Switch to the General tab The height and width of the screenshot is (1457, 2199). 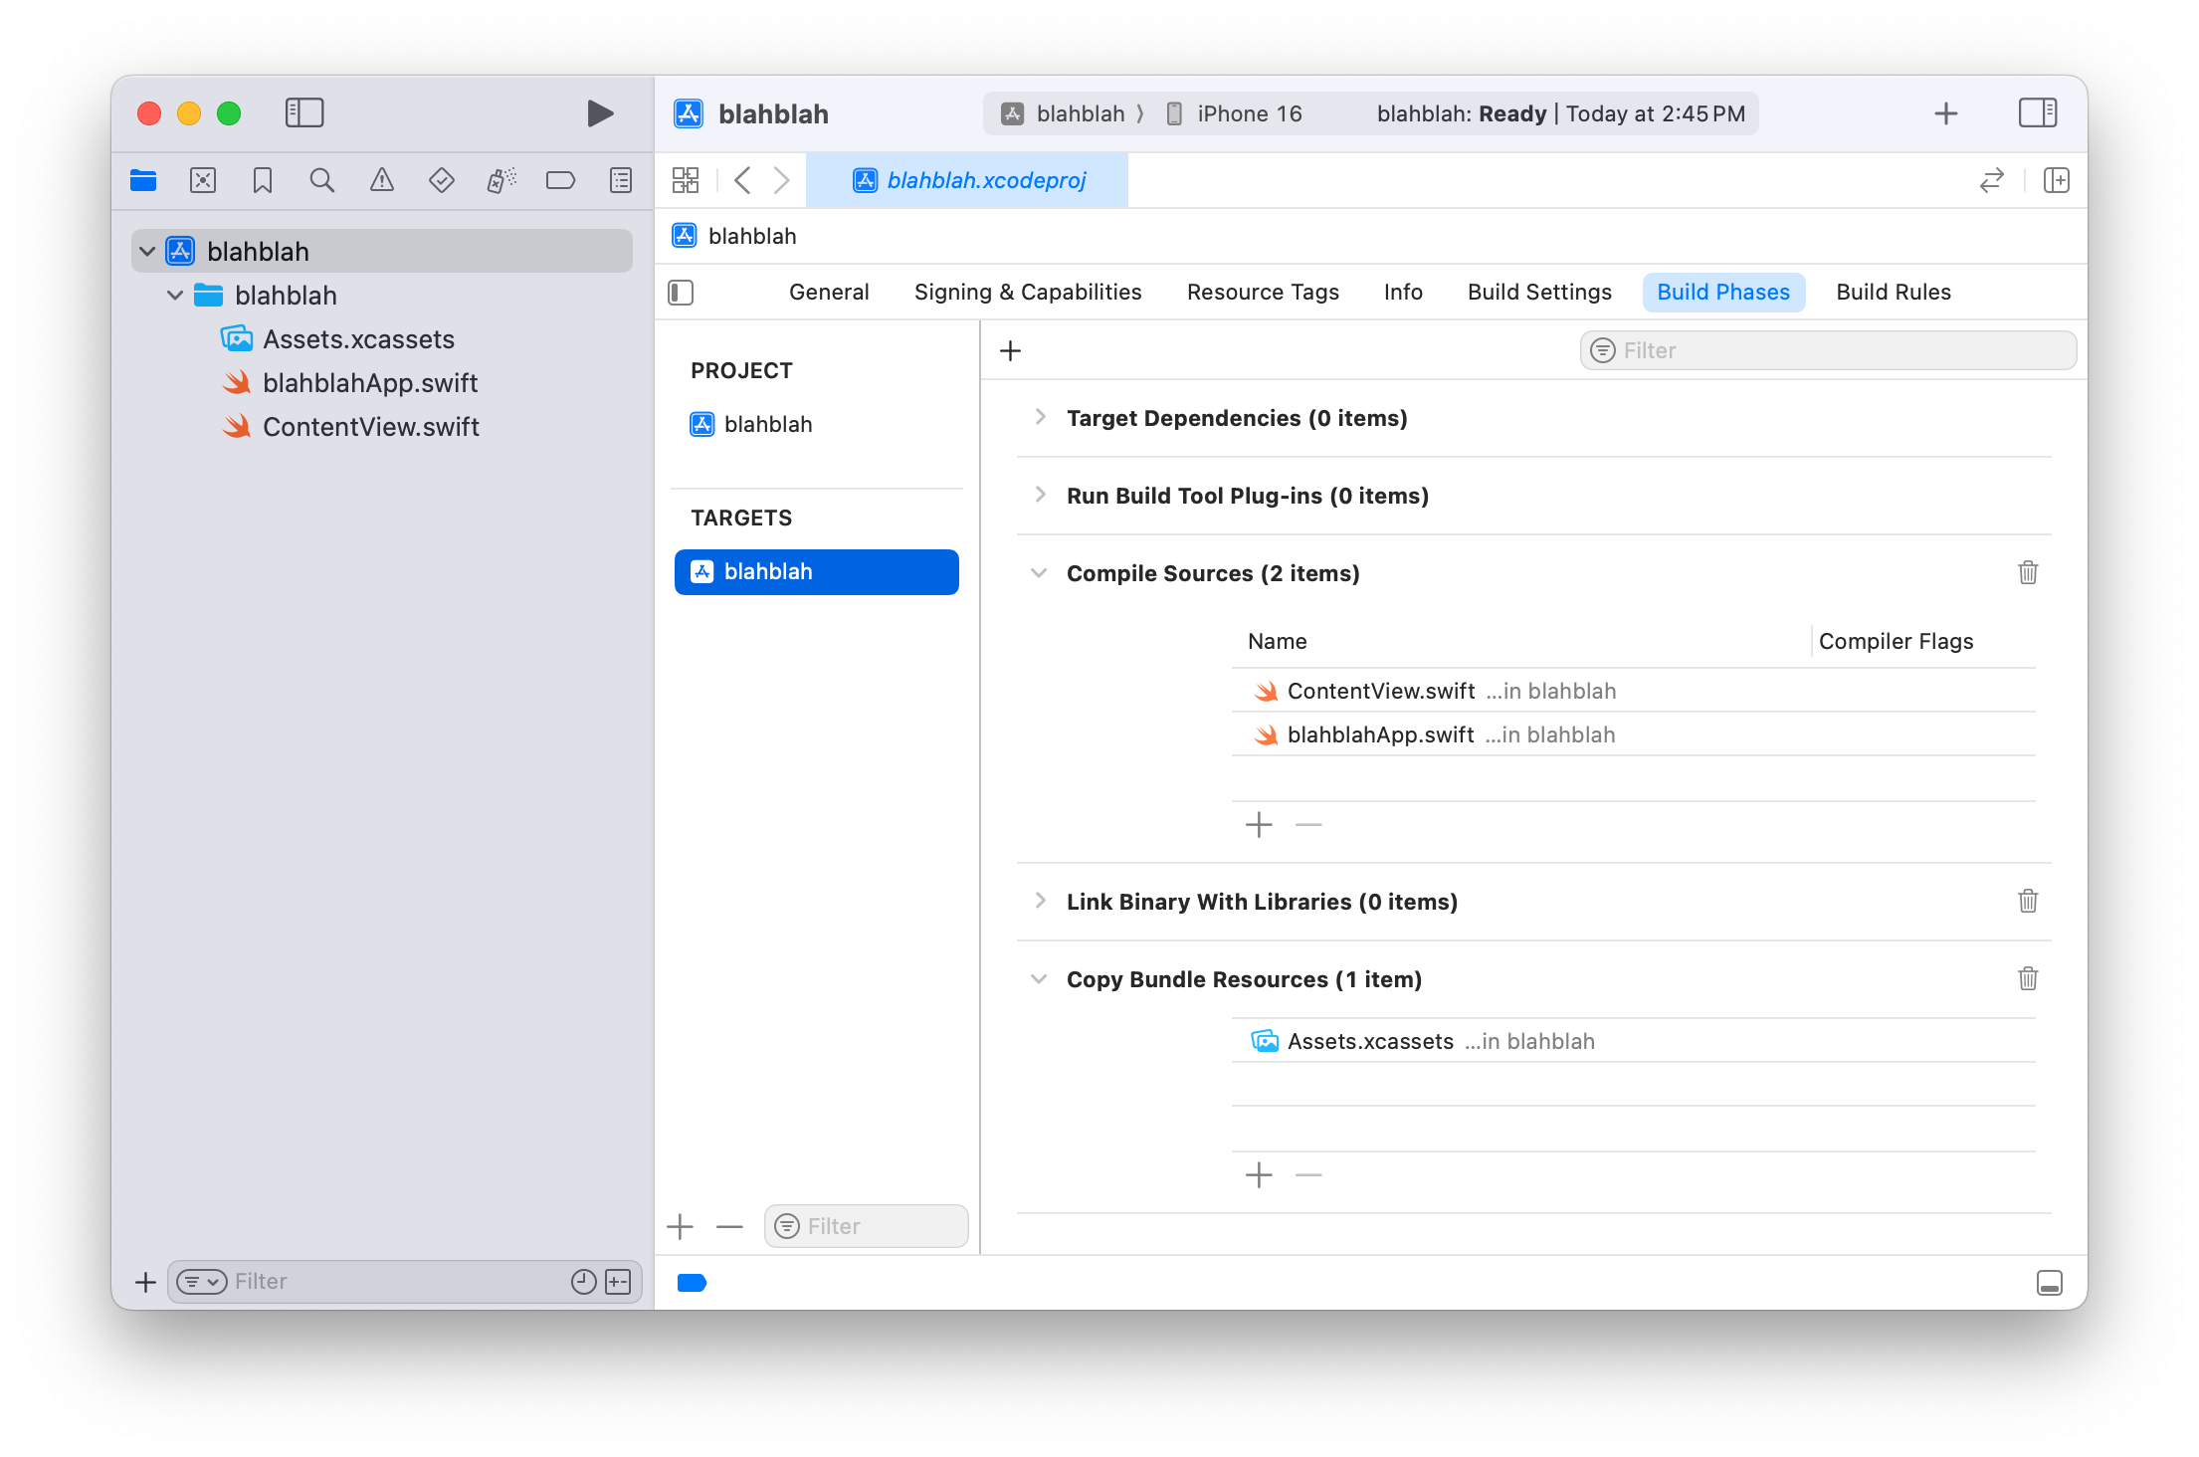829,293
